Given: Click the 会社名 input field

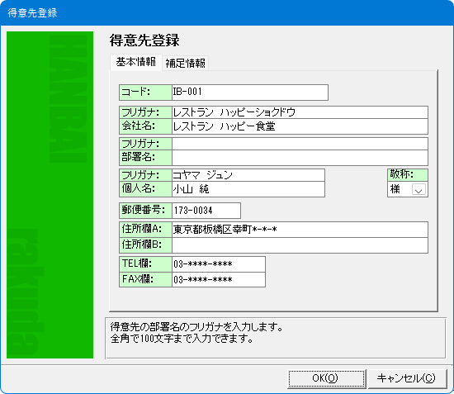Looking at the screenshot, I should 300,126.
